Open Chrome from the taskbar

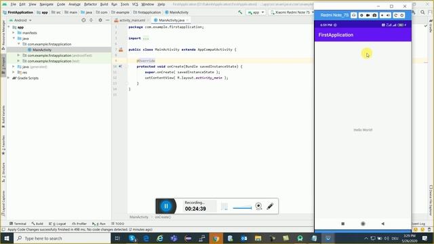point(216,238)
